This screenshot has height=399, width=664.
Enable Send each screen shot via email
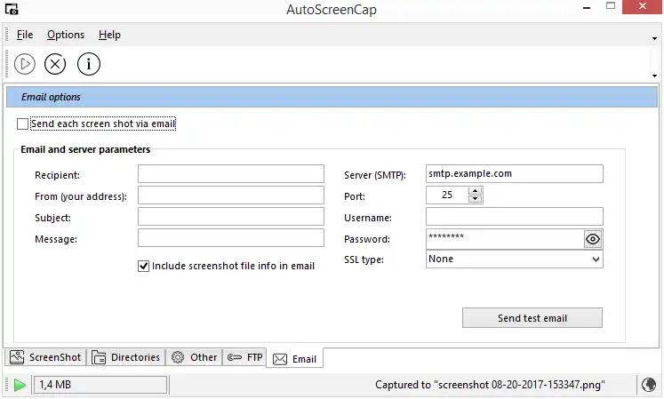23,124
